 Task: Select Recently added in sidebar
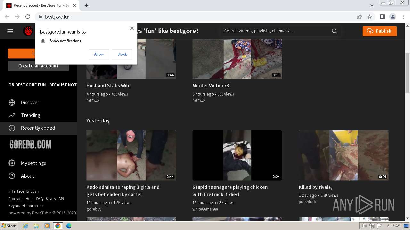coord(38,128)
